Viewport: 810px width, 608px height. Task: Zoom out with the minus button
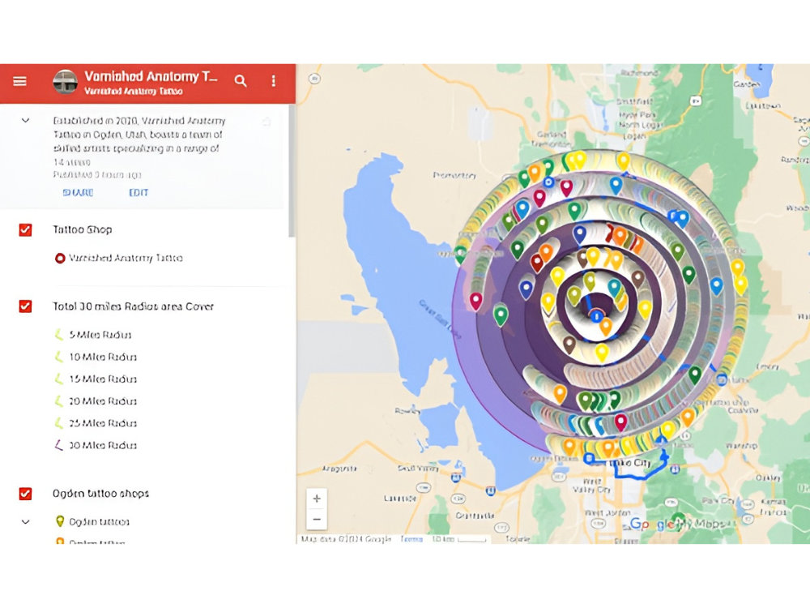tap(317, 519)
